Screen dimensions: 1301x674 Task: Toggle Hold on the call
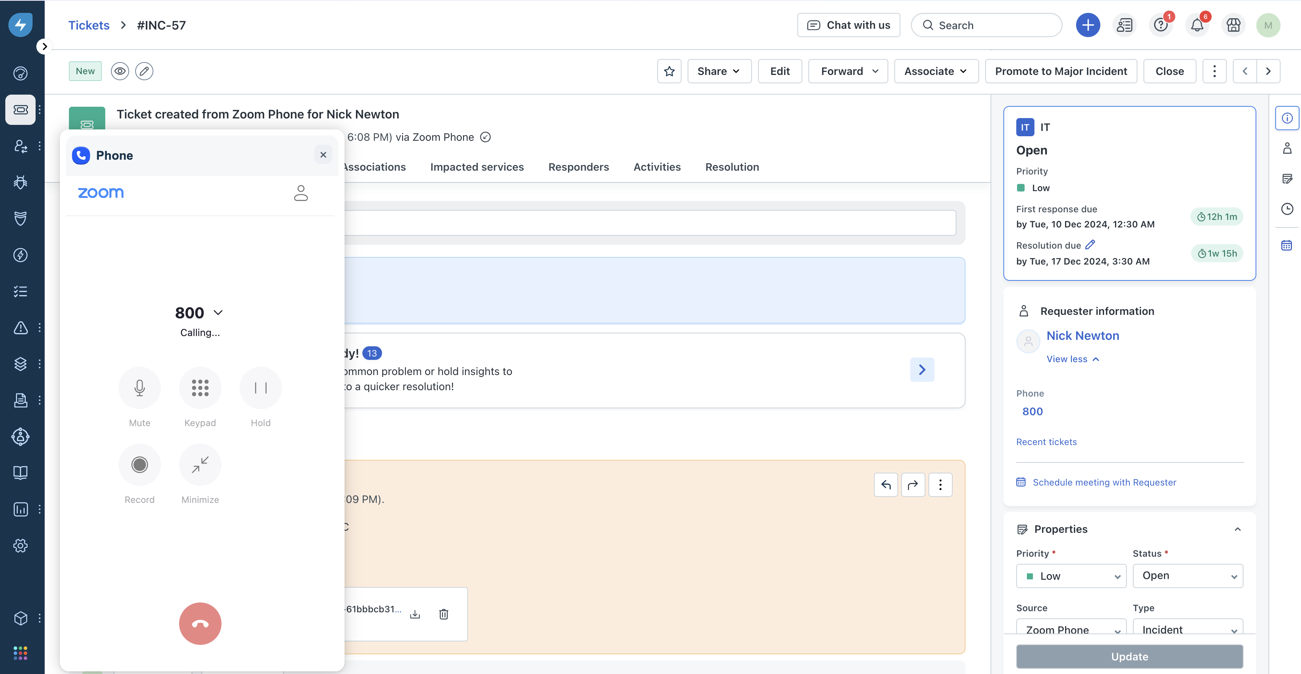261,388
